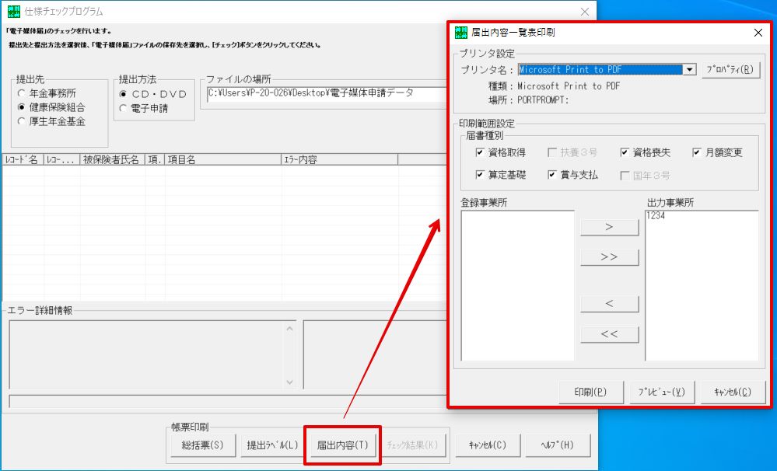The width and height of the screenshot is (777, 471).
Task: Remove all offices with the << button
Action: click(x=610, y=333)
